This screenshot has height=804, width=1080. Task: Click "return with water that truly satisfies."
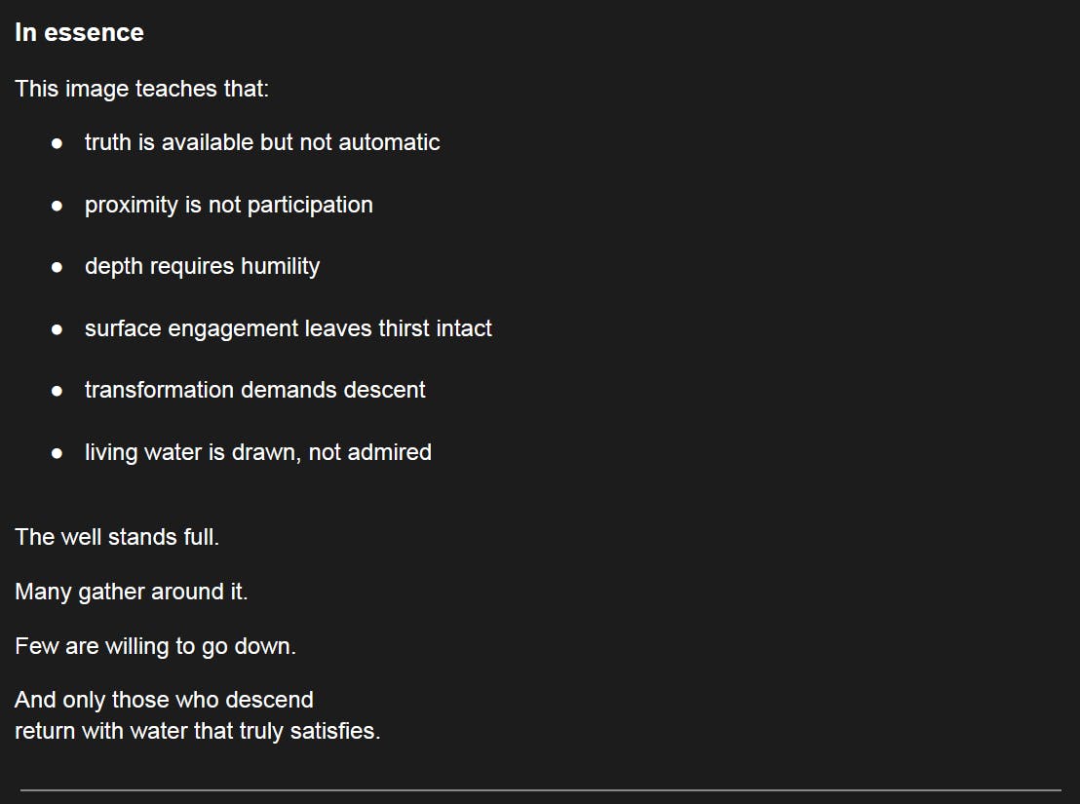197,731
